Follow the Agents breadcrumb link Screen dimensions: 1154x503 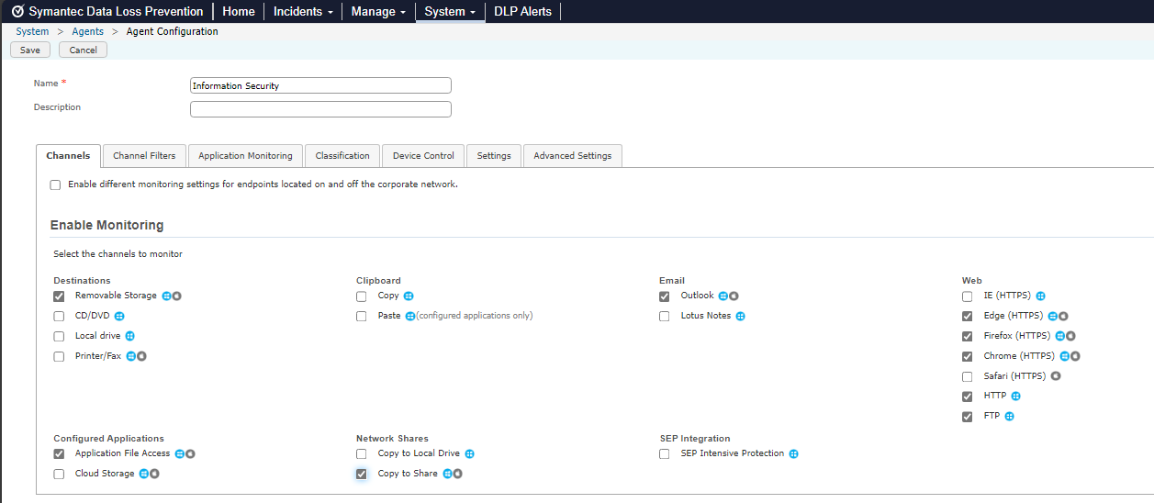point(88,31)
